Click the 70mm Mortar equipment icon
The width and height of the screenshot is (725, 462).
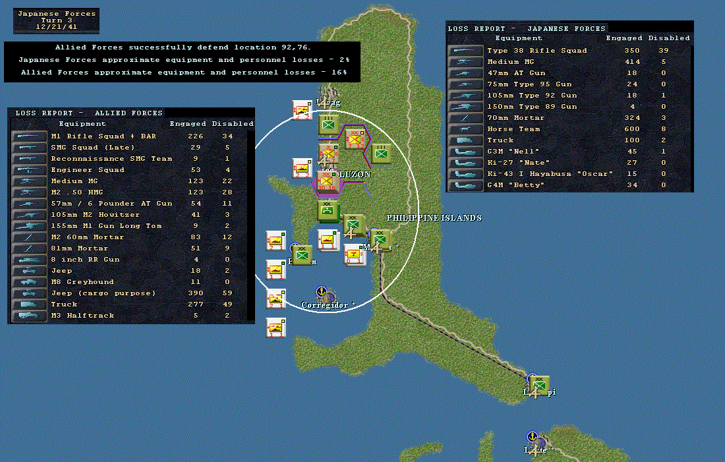click(465, 118)
